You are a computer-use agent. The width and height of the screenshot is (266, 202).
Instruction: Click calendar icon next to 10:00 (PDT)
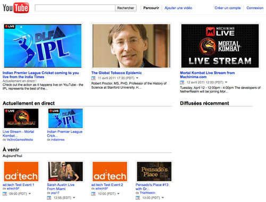(x=93, y=193)
